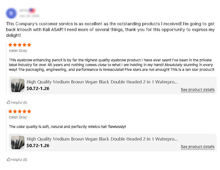
Task: Open product thumbnail in the 'mimics hair' review
Action: coord(18,142)
